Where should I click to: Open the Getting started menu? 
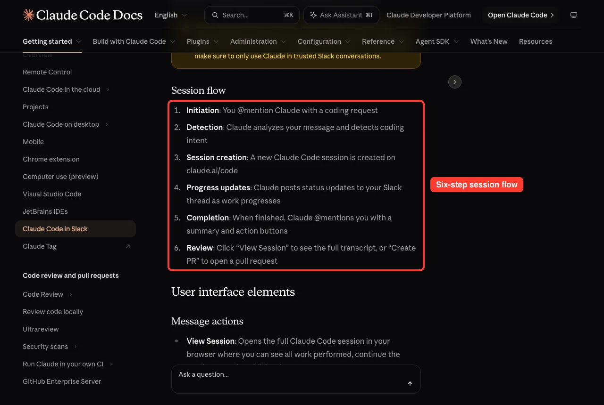[x=52, y=41]
